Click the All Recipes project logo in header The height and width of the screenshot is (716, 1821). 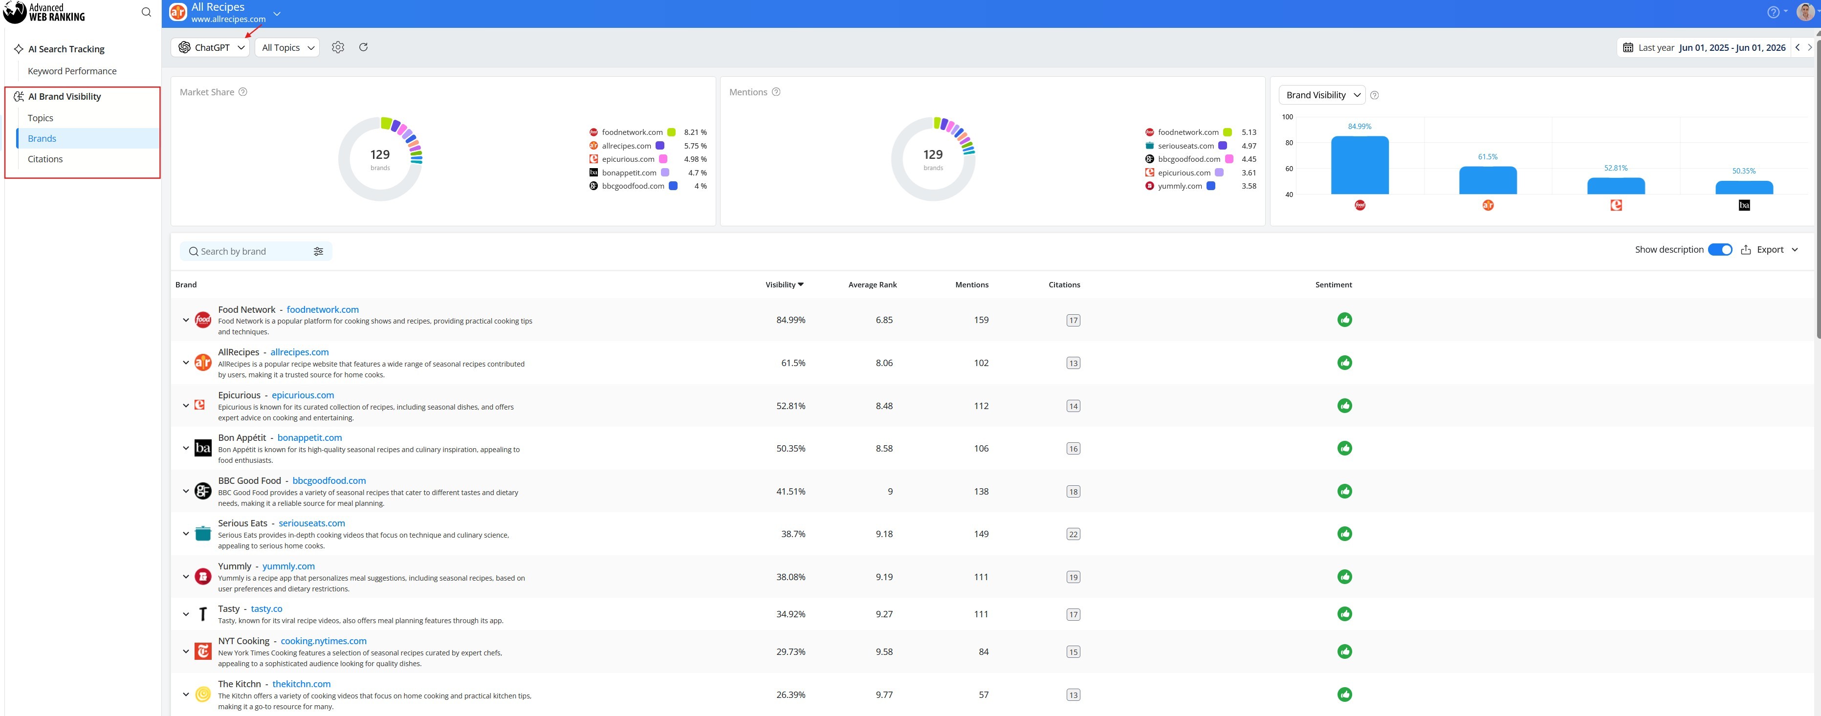(178, 12)
